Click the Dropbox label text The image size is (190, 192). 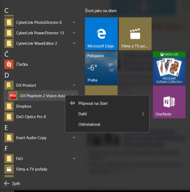[24, 106]
